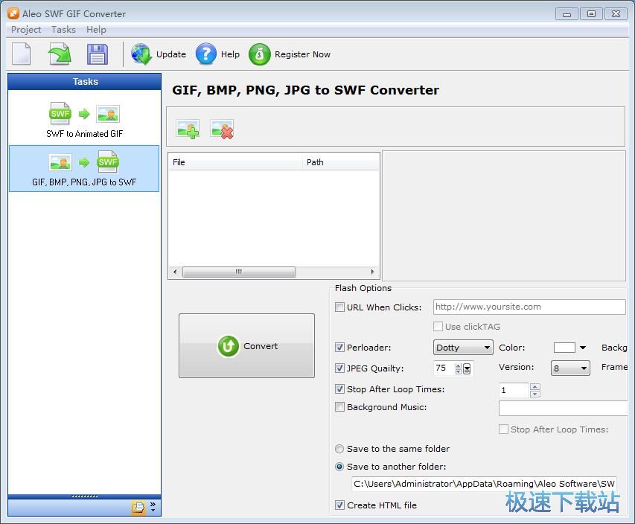The image size is (635, 524).
Task: Click the Register Now toolbar label
Action: (x=302, y=54)
